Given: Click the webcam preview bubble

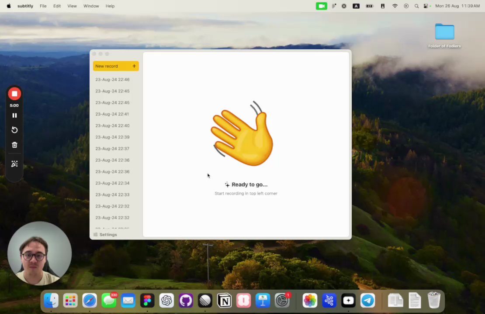Looking at the screenshot, I should tap(39, 253).
